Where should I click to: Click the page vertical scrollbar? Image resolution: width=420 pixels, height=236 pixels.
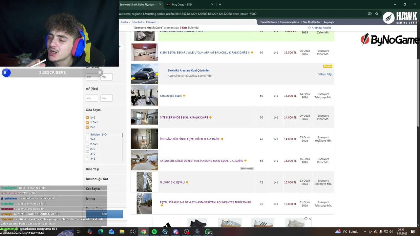coord(418,93)
